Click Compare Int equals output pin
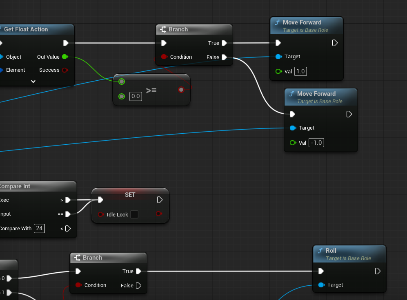407x300 pixels. (x=68, y=214)
